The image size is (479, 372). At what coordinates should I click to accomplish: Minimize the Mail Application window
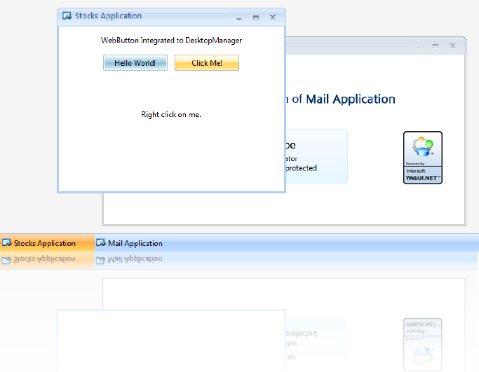[x=419, y=46]
